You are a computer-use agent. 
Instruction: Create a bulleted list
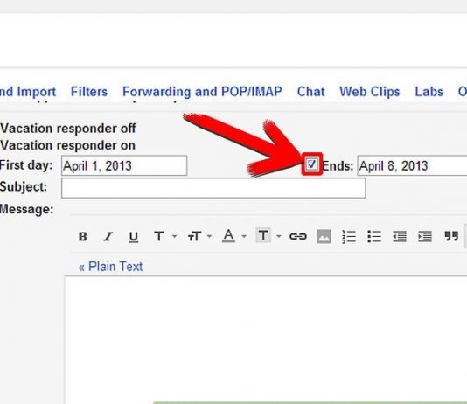(374, 237)
